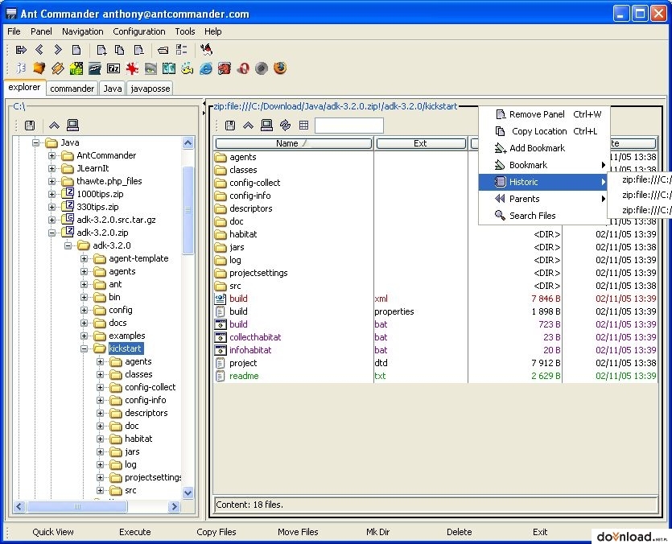Launch the Internet Explorer shortcut icon
This screenshot has height=544, width=672.
tap(206, 68)
